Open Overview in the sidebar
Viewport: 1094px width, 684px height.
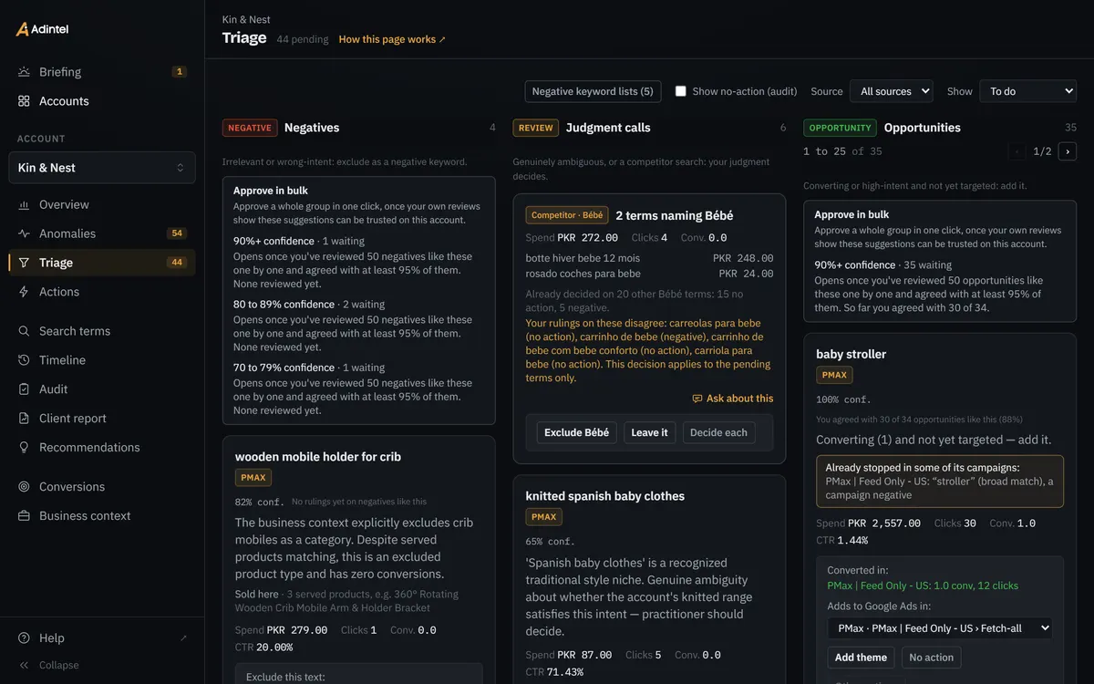pos(102,205)
